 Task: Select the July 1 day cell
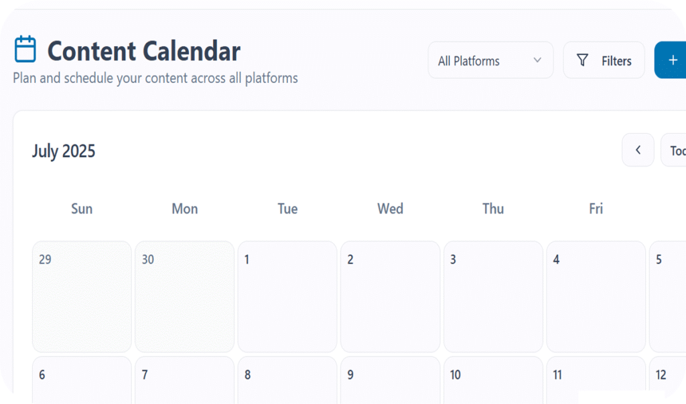(287, 296)
